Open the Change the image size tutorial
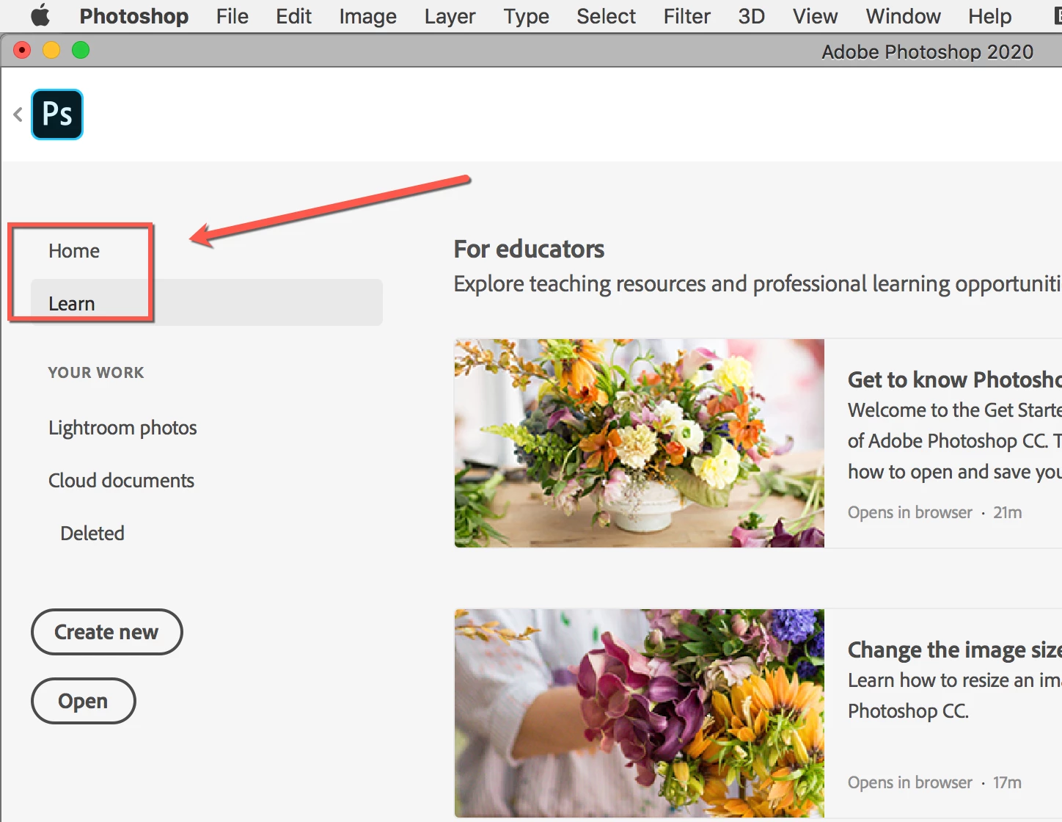 955,650
